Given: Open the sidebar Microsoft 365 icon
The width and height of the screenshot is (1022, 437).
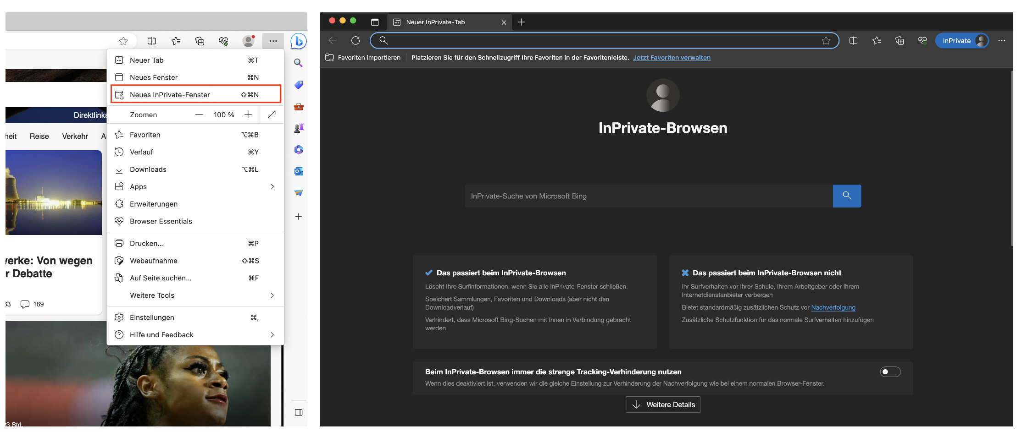Looking at the screenshot, I should [x=299, y=150].
